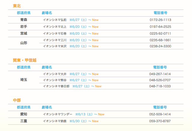Select theater イオンシネマ三川
Screen dimensions: 192x131
[x=55, y=40]
